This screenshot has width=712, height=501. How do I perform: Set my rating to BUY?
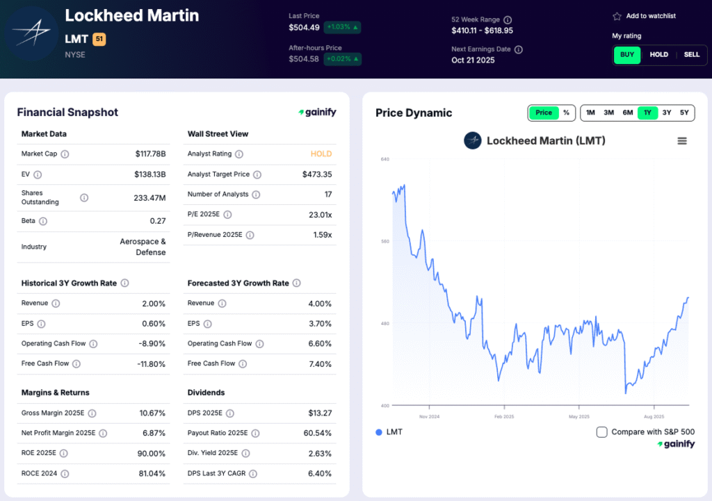point(626,55)
